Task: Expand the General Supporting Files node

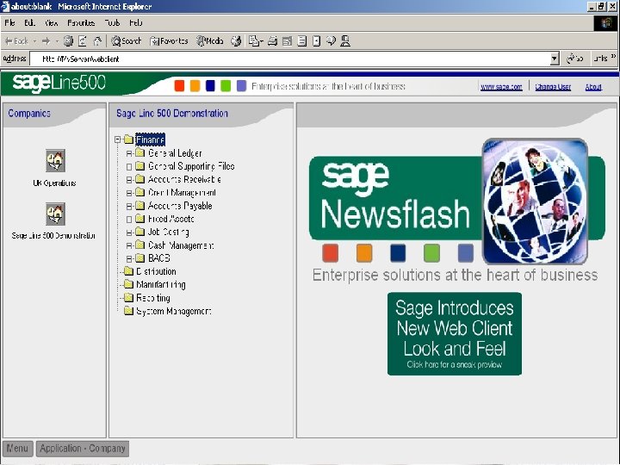Action: tap(129, 166)
